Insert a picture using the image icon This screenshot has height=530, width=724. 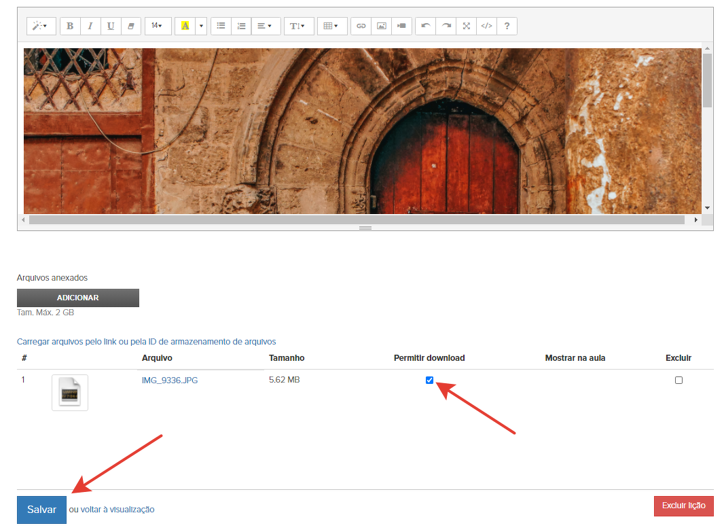click(382, 26)
